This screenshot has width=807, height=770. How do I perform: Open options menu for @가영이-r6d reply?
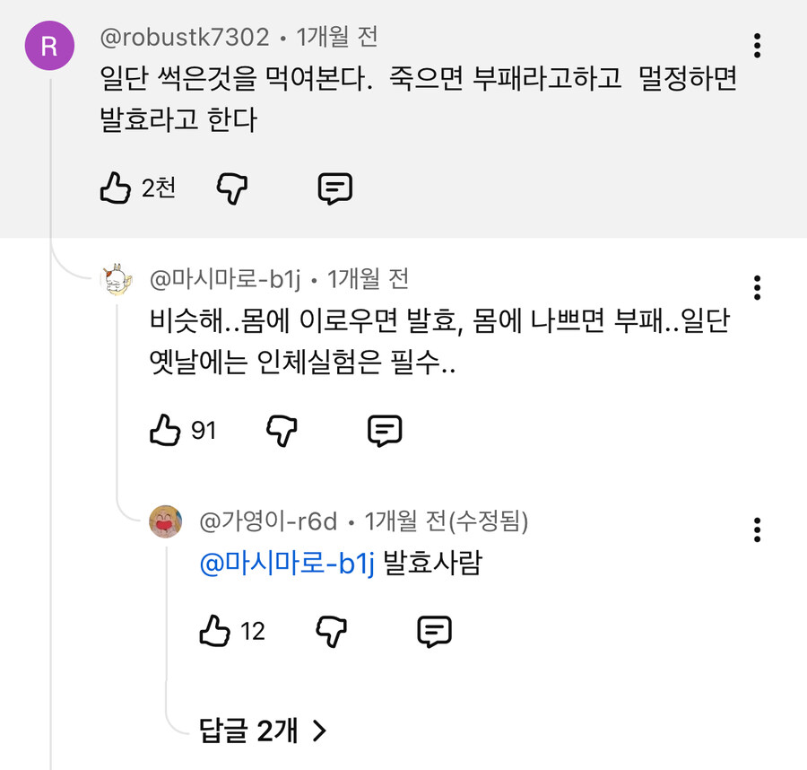pyautogui.click(x=758, y=529)
